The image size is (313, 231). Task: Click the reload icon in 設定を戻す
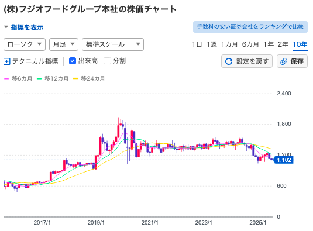(229, 61)
